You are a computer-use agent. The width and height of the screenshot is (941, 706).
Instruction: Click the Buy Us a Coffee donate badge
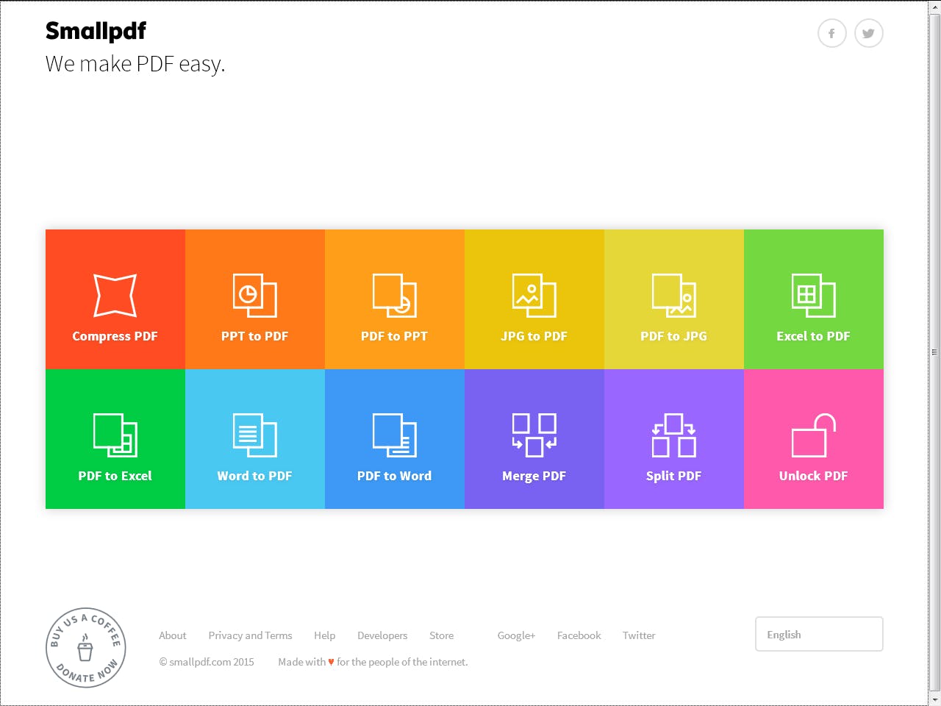click(x=86, y=648)
